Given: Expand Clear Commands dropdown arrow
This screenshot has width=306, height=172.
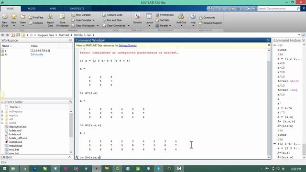Looking at the screenshot, I should 129,25.
